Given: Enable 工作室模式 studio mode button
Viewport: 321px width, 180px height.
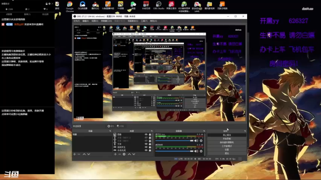Looking at the screenshot, I should [227, 146].
